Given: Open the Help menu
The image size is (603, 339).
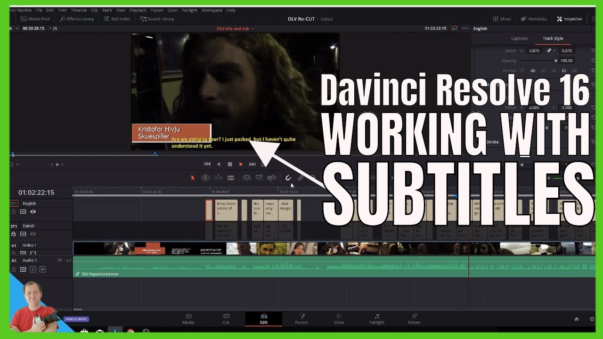Looking at the screenshot, I should click(x=231, y=10).
